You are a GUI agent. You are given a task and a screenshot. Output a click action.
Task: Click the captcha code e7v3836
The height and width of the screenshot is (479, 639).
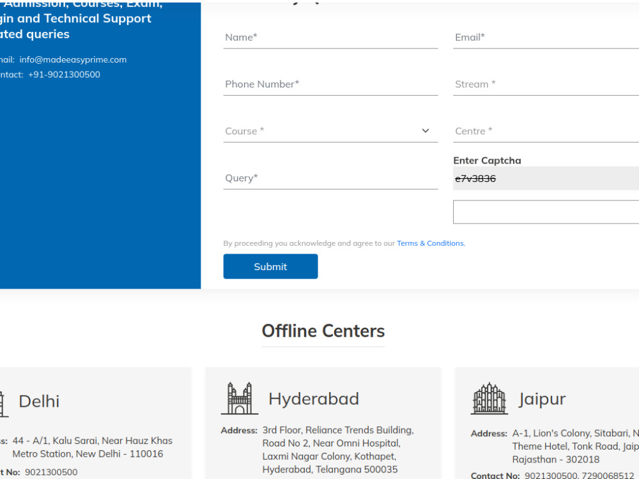click(x=475, y=178)
